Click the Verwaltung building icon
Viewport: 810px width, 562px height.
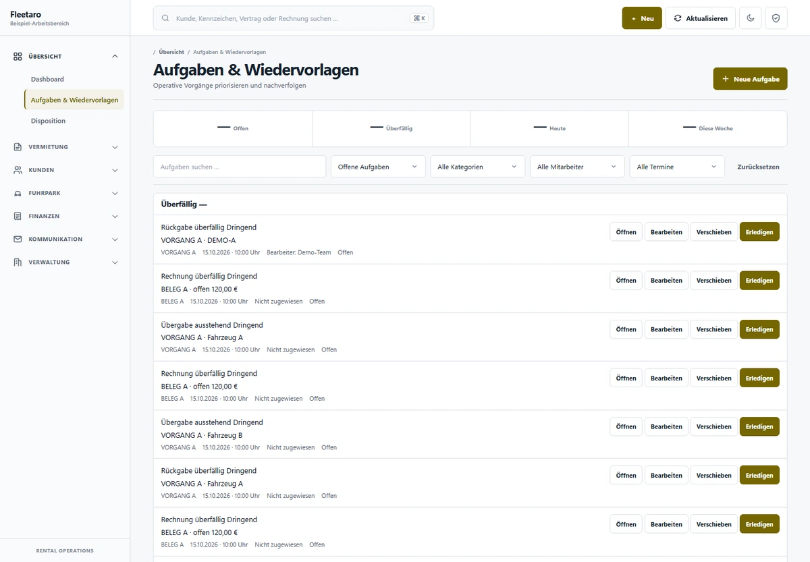tap(18, 262)
